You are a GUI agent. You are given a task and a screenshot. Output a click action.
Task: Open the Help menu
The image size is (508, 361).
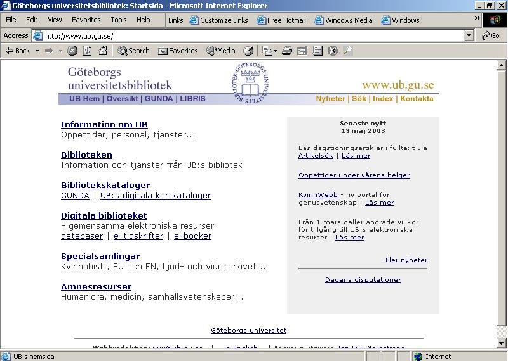144,20
